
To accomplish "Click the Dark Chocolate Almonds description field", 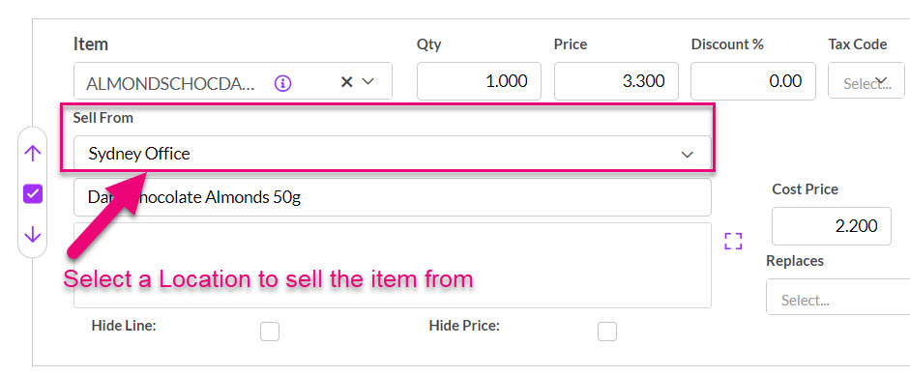I will pyautogui.click(x=393, y=197).
